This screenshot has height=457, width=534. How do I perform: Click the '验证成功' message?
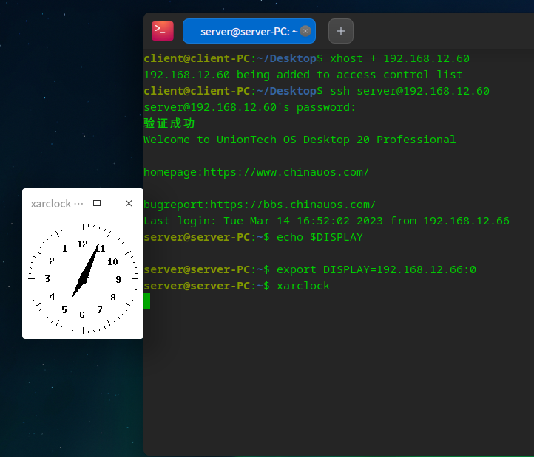(169, 123)
